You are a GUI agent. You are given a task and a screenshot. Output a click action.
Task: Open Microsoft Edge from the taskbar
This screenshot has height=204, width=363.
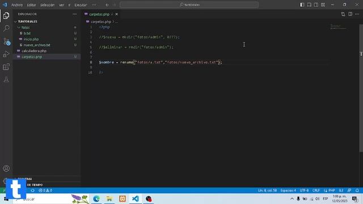[96, 199]
